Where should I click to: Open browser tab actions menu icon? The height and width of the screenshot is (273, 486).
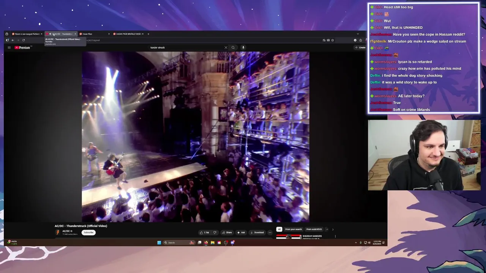(x=7, y=34)
